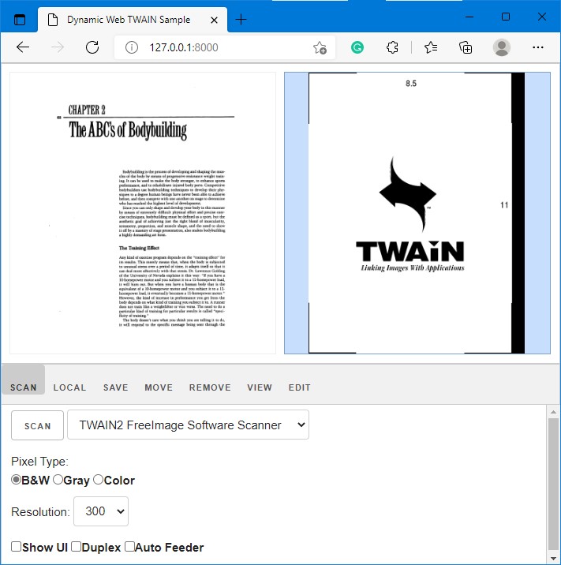Add page to favorites star icon
The height and width of the screenshot is (565, 561).
(x=320, y=47)
